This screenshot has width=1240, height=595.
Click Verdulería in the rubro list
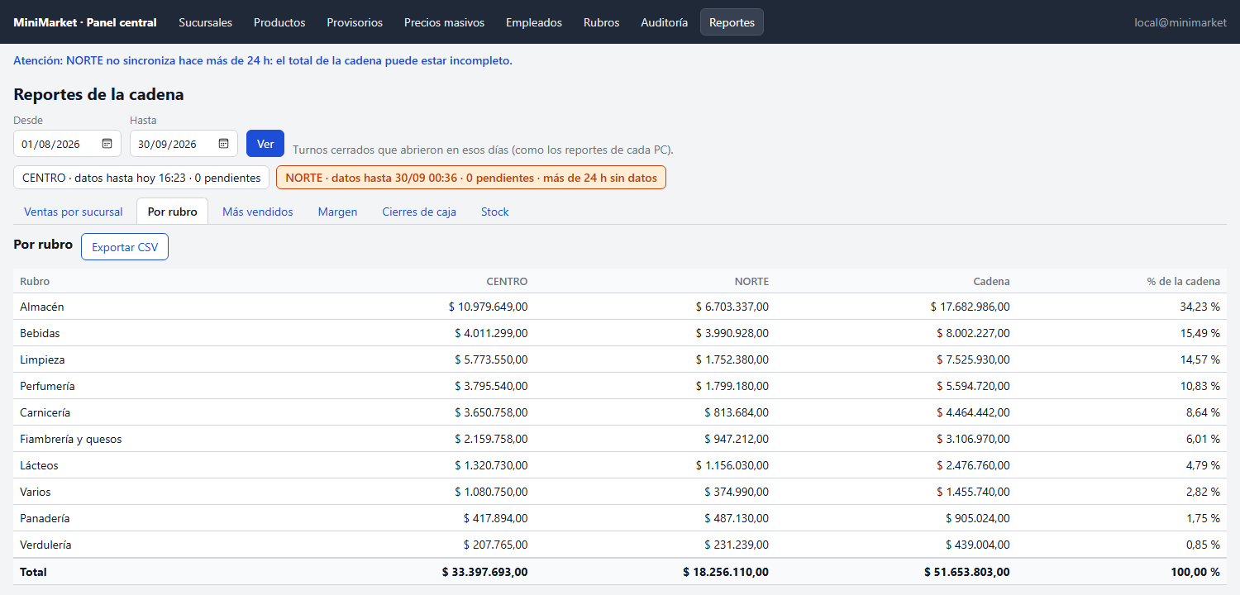point(45,545)
